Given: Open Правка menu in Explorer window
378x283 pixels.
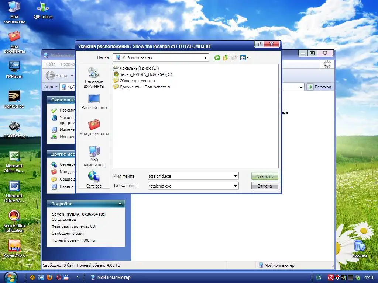Looking at the screenshot, I should 68,64.
